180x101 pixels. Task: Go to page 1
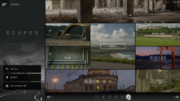[97, 97]
